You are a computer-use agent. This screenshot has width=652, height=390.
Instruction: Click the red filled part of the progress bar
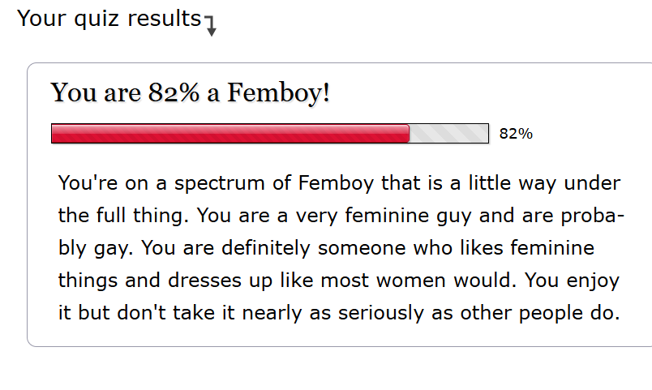[x=229, y=134]
